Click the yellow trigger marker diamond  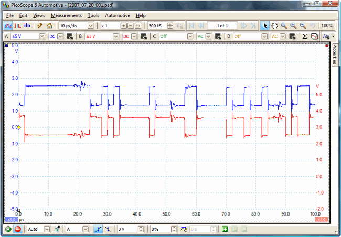[19, 127]
